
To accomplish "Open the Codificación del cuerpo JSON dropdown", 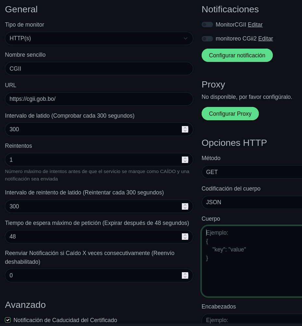I will (252, 202).
